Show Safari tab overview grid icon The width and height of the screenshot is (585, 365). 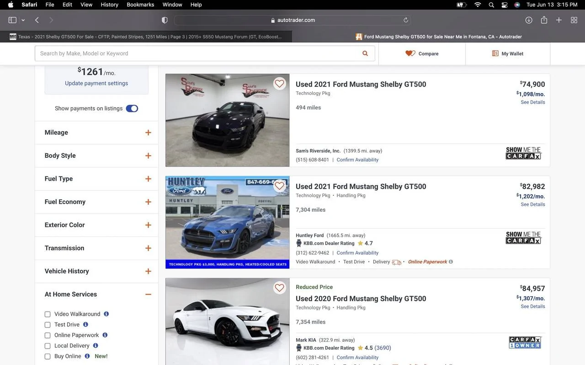[574, 20]
